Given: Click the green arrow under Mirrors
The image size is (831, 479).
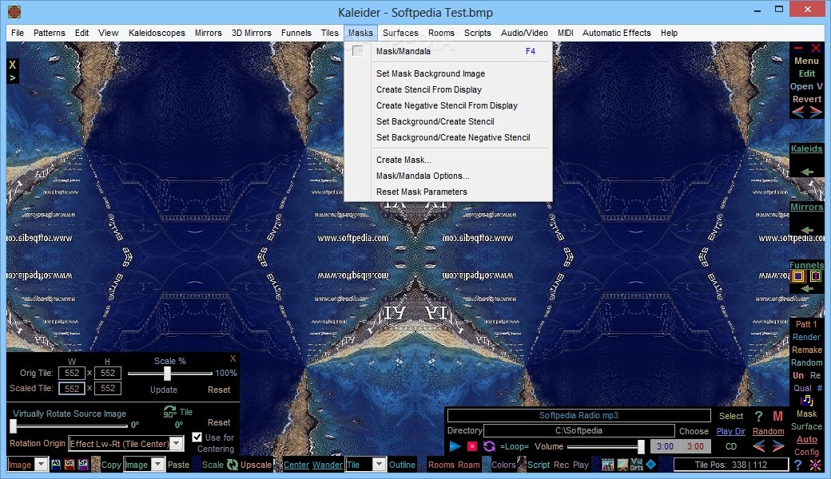Looking at the screenshot, I should click(807, 230).
